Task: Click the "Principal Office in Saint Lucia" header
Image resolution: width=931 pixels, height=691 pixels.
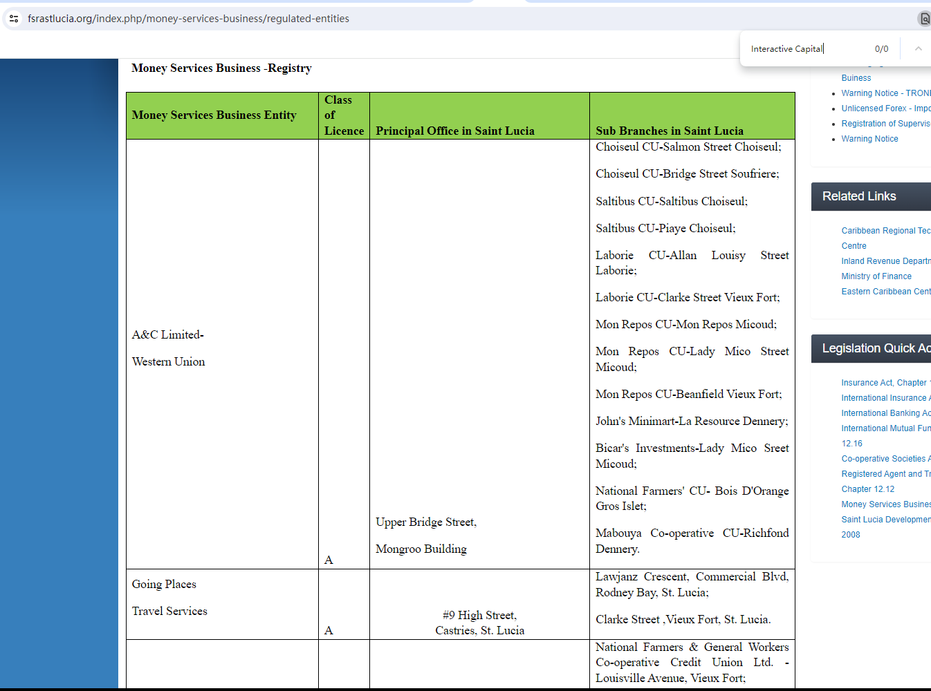Action: point(455,131)
